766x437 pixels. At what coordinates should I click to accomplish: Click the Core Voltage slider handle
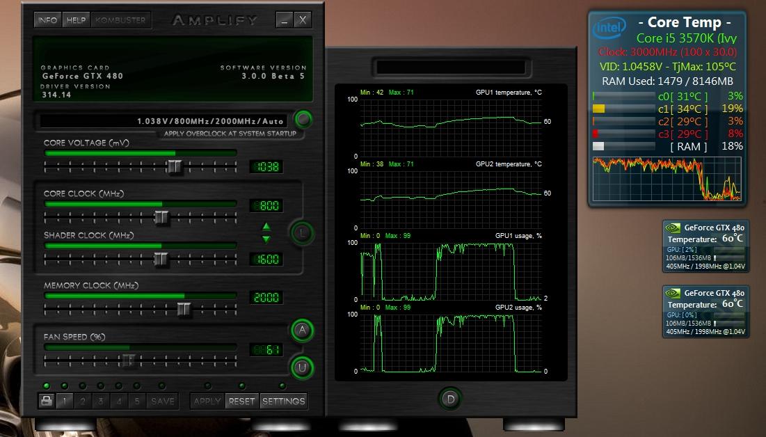[x=173, y=167]
